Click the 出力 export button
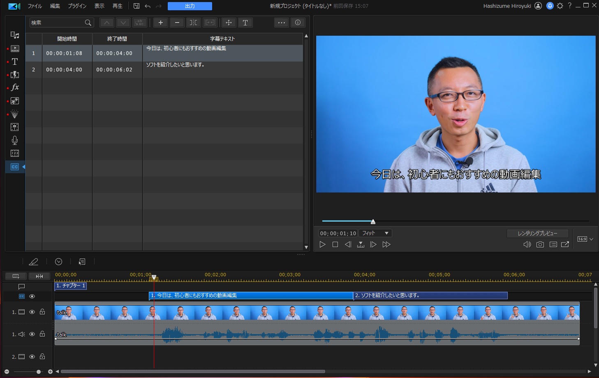Screen dimensions: 599x378 click(x=190, y=6)
